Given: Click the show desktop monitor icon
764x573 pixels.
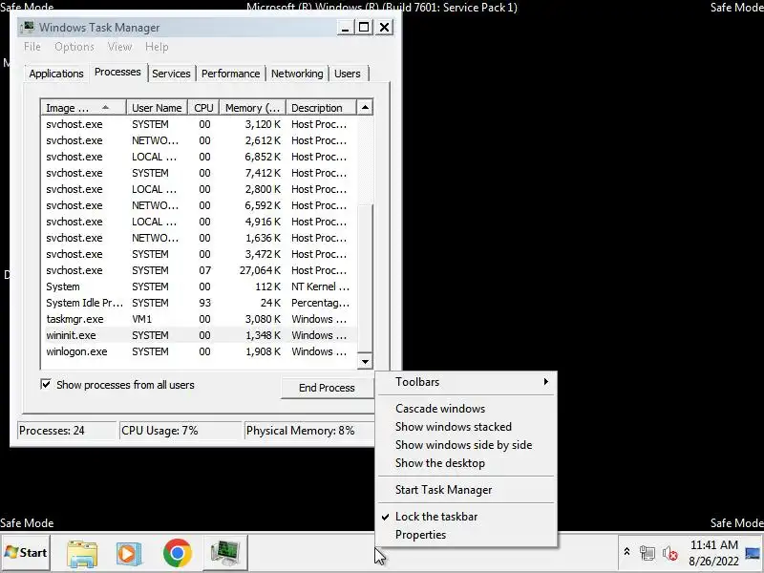Looking at the screenshot, I should pyautogui.click(x=753, y=553).
